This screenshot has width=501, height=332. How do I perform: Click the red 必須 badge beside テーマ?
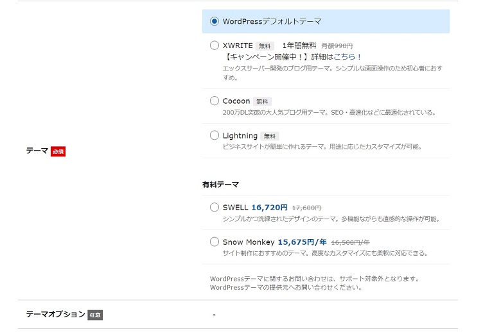(58, 151)
